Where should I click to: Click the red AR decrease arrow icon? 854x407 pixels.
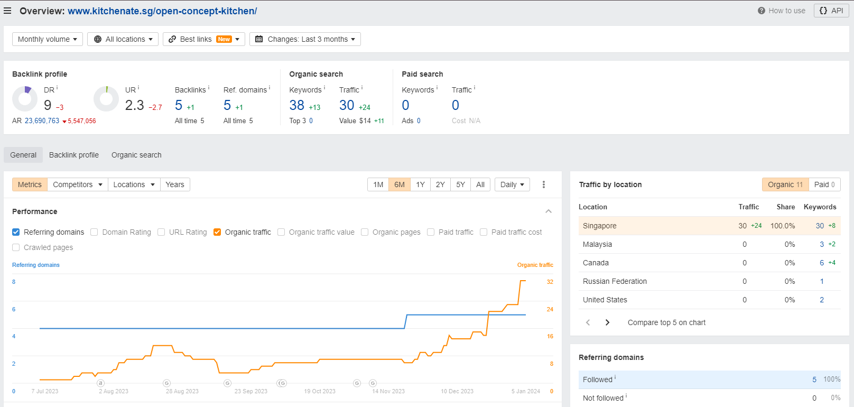click(64, 122)
